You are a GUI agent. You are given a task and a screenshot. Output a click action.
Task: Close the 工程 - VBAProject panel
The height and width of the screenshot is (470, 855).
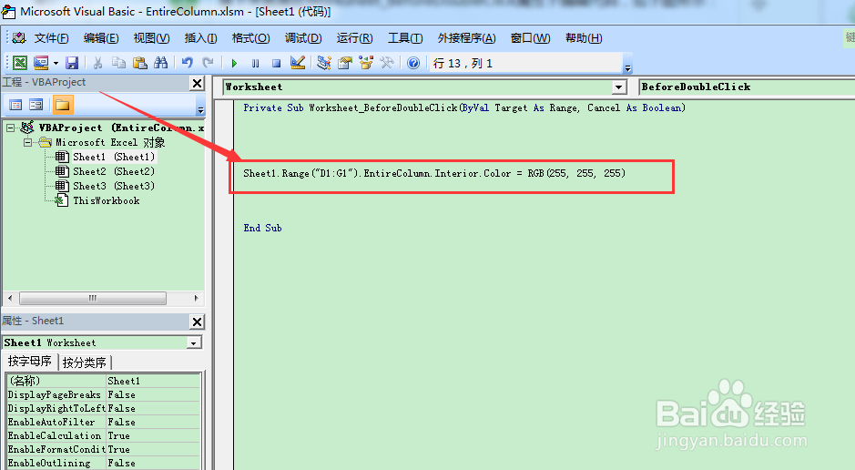(x=197, y=83)
